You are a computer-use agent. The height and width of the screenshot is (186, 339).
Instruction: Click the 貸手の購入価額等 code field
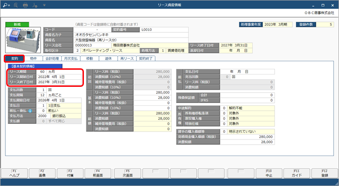[x=223, y=131]
